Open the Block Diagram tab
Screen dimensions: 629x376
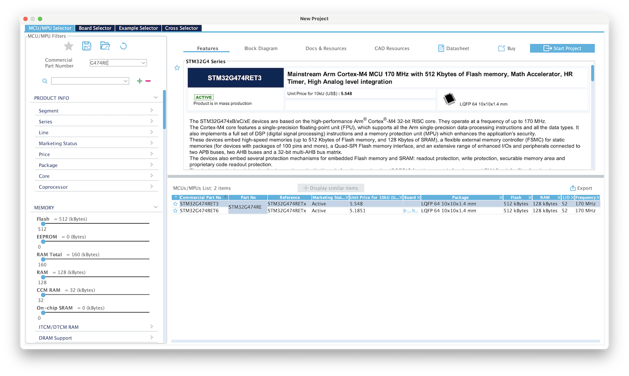261,48
